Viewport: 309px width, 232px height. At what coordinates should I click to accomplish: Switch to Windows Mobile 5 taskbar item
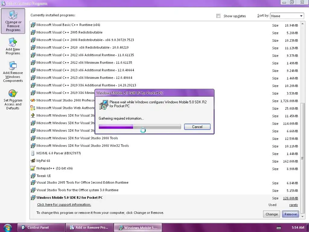pyautogui.click(x=138, y=227)
